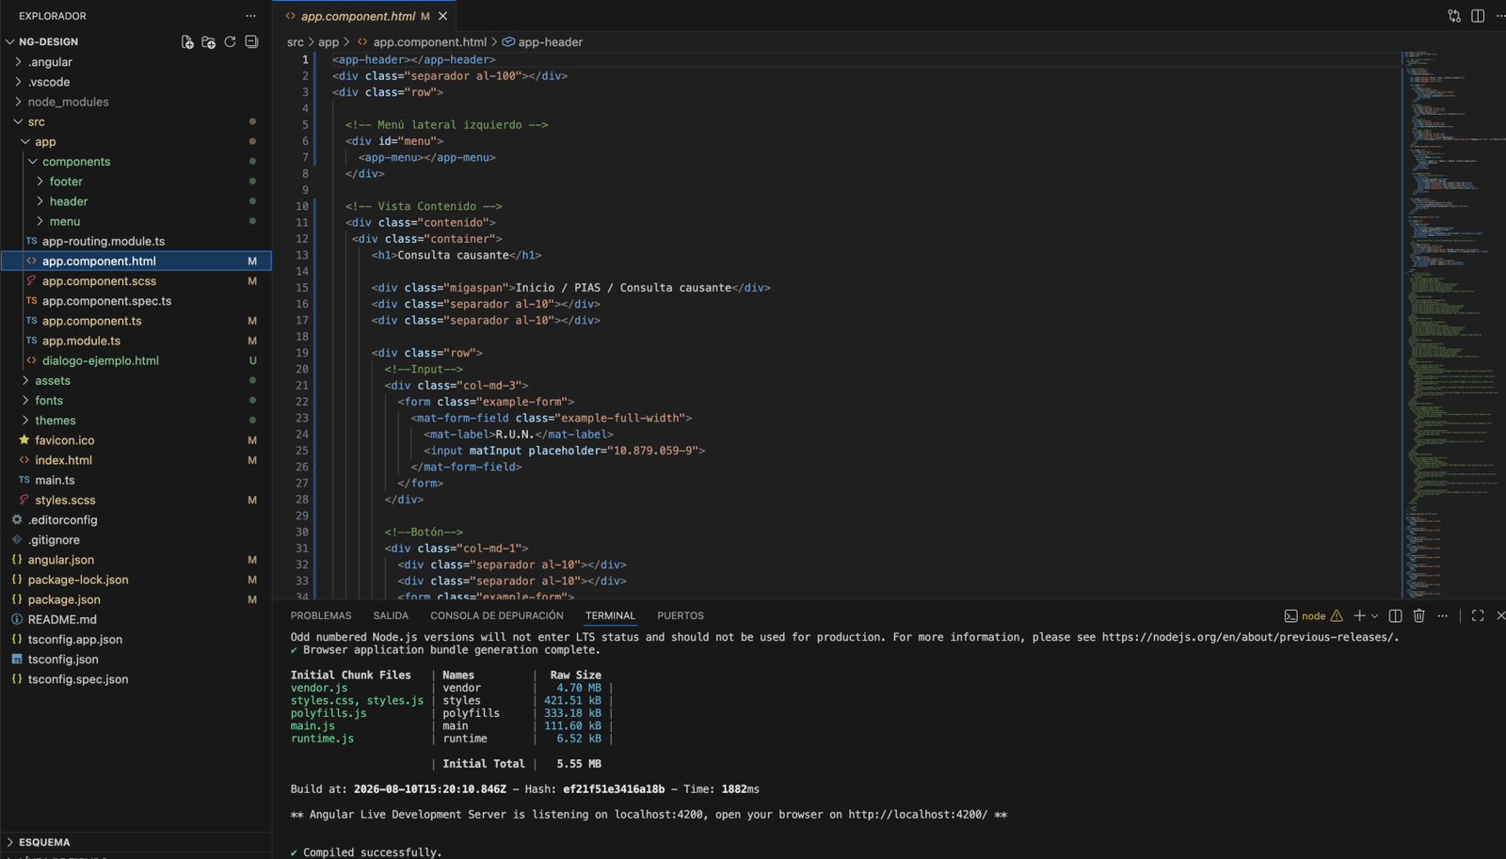Open app.component.ts file
Image resolution: width=1506 pixels, height=859 pixels.
(x=136, y=321)
